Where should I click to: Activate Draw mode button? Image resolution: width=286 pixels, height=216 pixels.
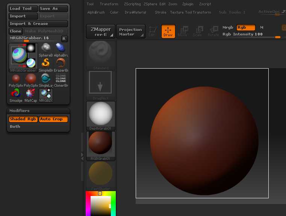pos(168,31)
